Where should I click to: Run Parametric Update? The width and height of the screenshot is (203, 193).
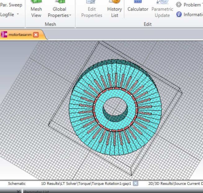point(162,9)
